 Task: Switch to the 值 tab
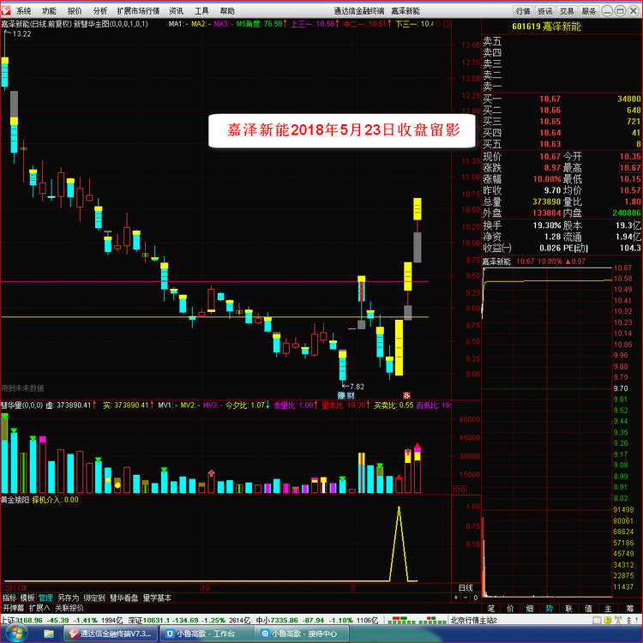click(588, 609)
